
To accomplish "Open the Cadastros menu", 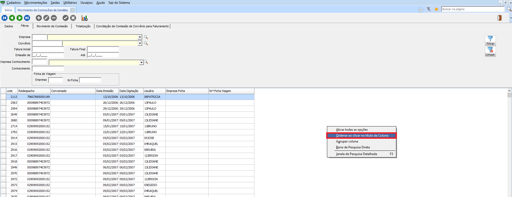I will click(14, 3).
